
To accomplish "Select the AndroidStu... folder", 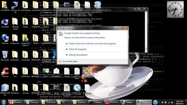I will tap(15, 56).
